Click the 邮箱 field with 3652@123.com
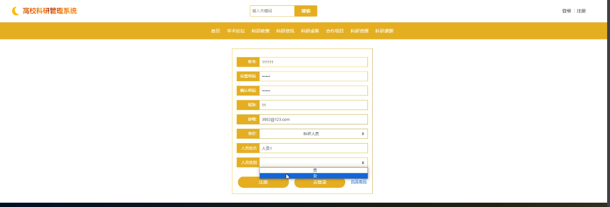610x207 pixels. (x=313, y=119)
